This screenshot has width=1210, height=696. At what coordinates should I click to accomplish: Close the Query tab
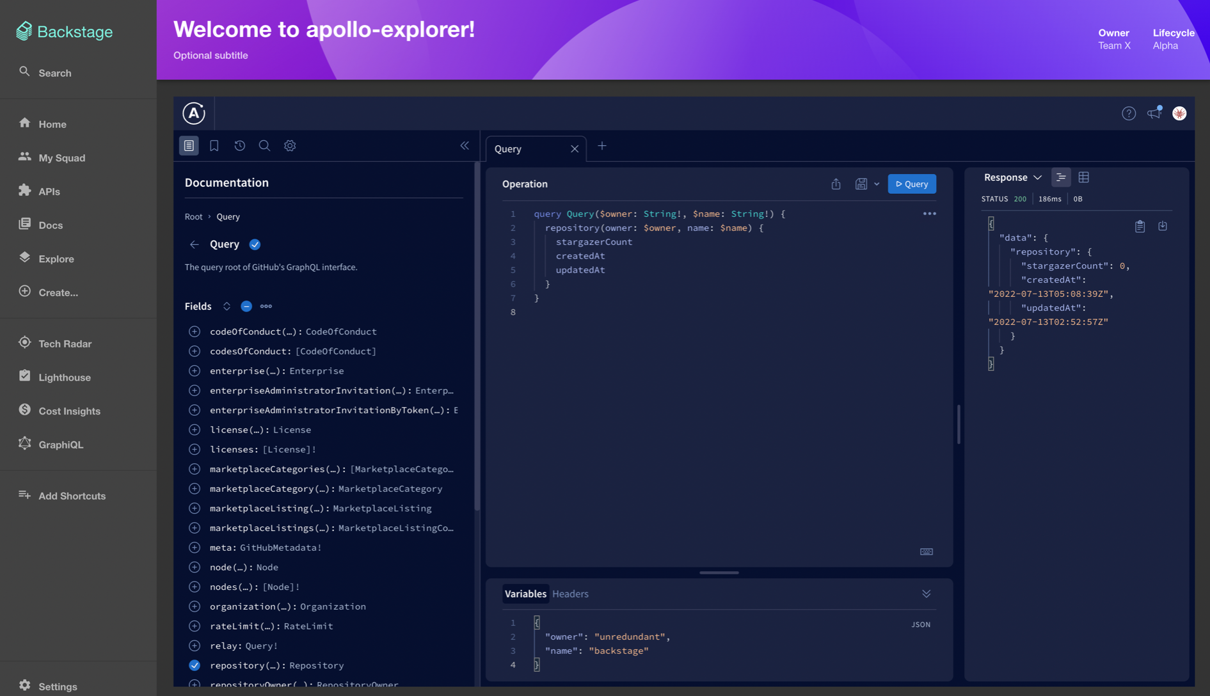click(575, 149)
